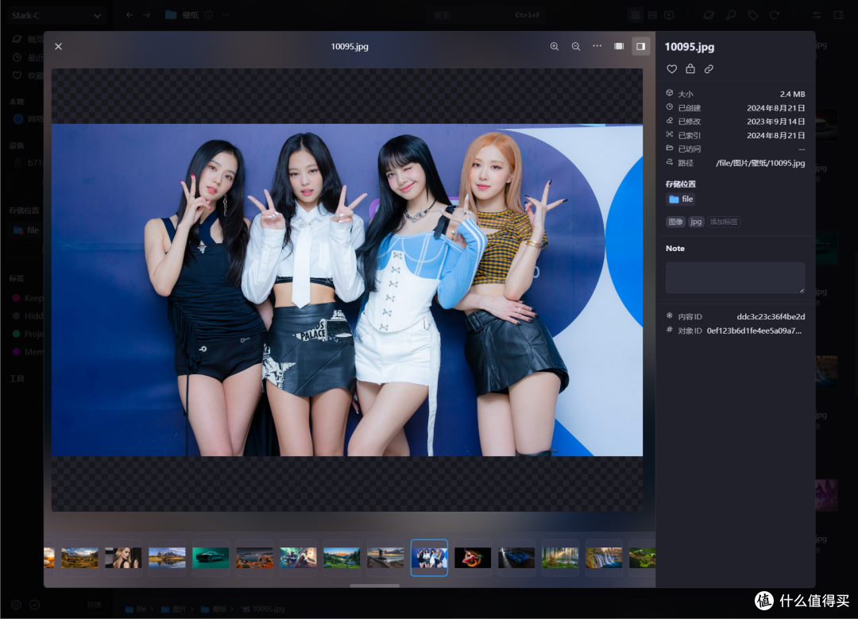
Task: Toggle the inspector side panel button
Action: click(x=640, y=46)
